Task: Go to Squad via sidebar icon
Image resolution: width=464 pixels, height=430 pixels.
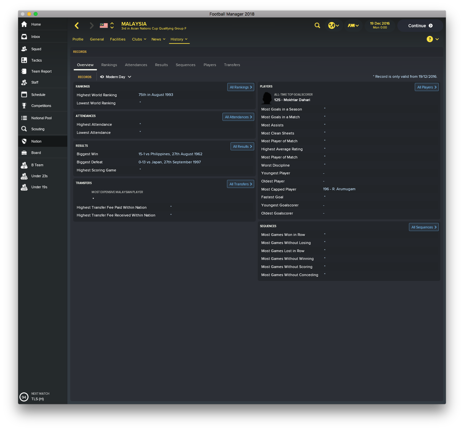Action: coord(24,49)
